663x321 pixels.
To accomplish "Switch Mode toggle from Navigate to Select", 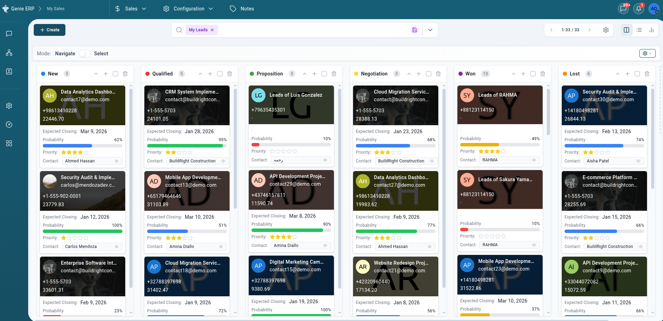I will pyautogui.click(x=84, y=54).
